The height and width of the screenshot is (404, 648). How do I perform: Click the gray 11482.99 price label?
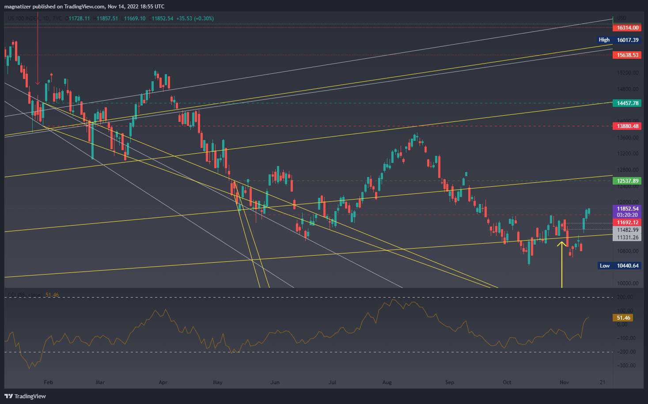point(627,230)
